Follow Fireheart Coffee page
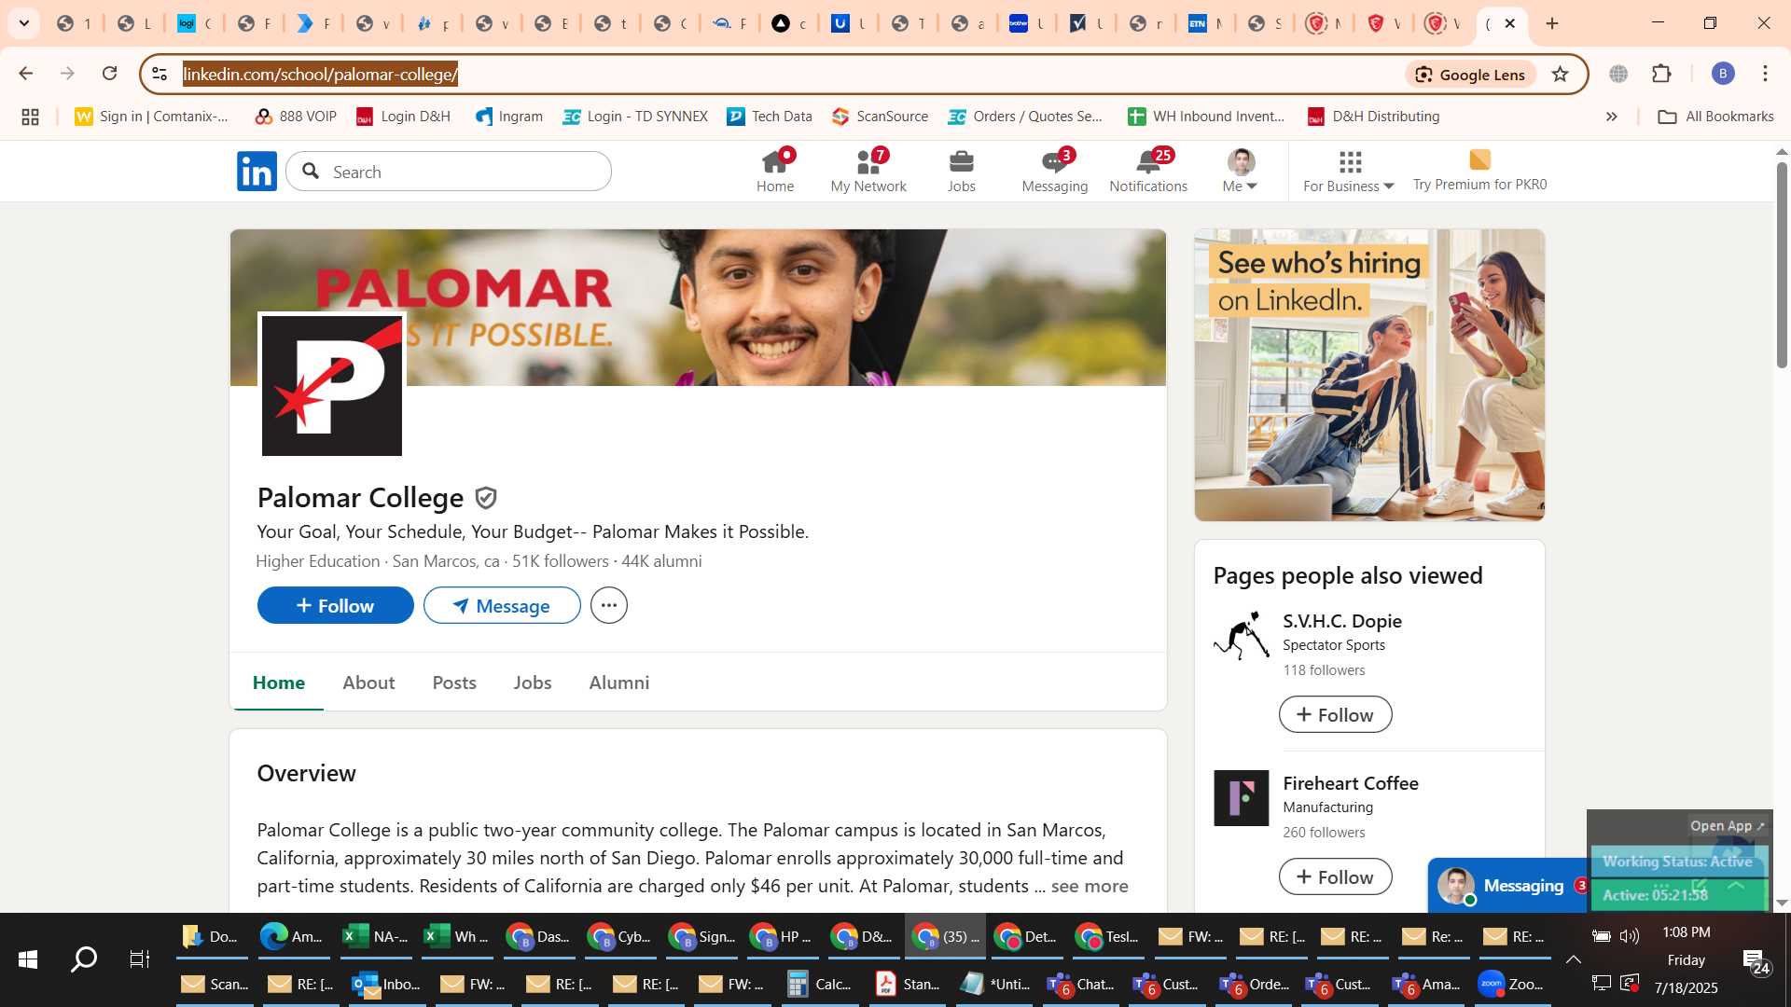Screen dimensions: 1791x1007 pyautogui.click(x=1335, y=877)
